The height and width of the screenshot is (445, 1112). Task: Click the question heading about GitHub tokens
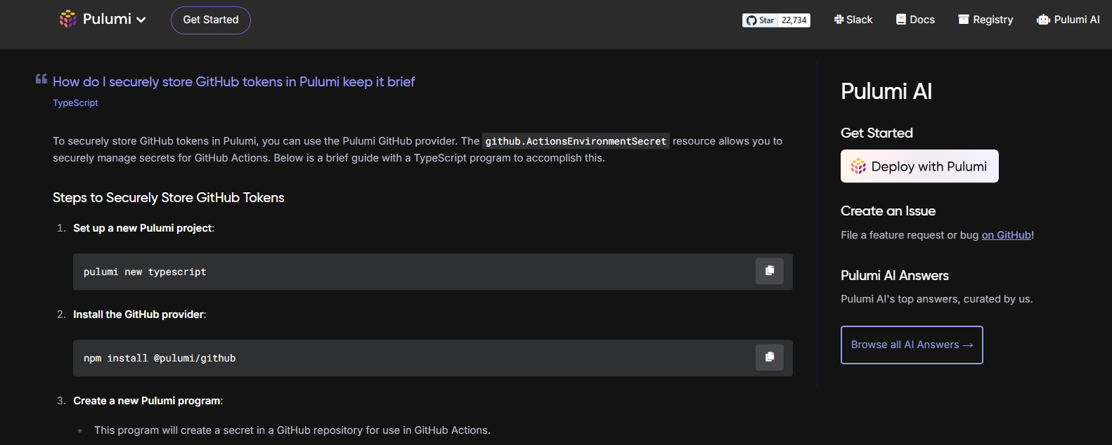click(233, 82)
